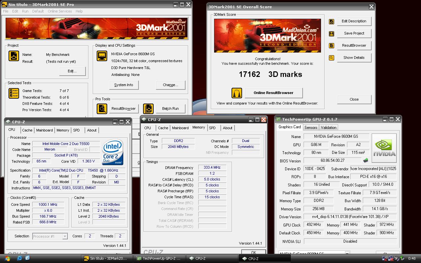Open About tab in left CPU-Z window

point(92,130)
